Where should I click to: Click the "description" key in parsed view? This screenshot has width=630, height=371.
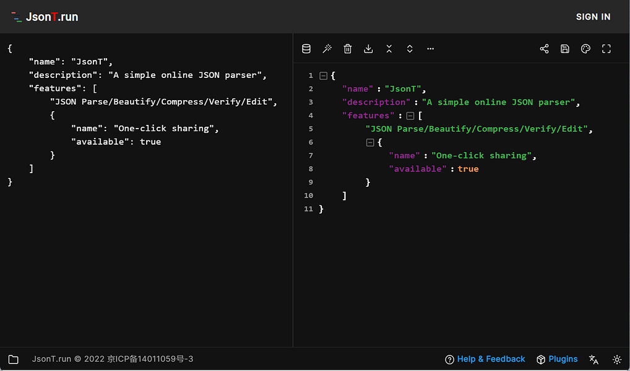tap(376, 102)
